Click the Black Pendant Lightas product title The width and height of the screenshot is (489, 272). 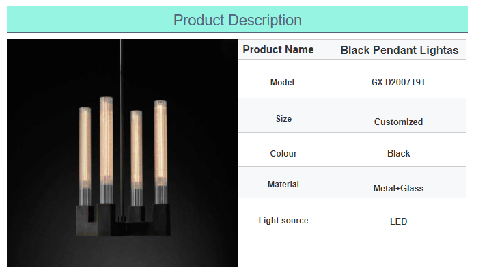399,50
